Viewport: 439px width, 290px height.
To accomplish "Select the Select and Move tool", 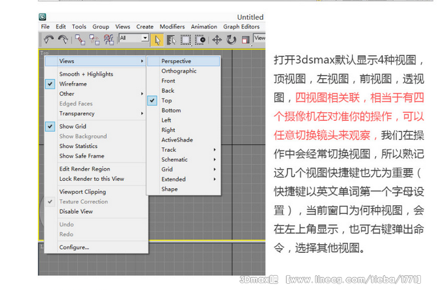I will pyautogui.click(x=217, y=40).
